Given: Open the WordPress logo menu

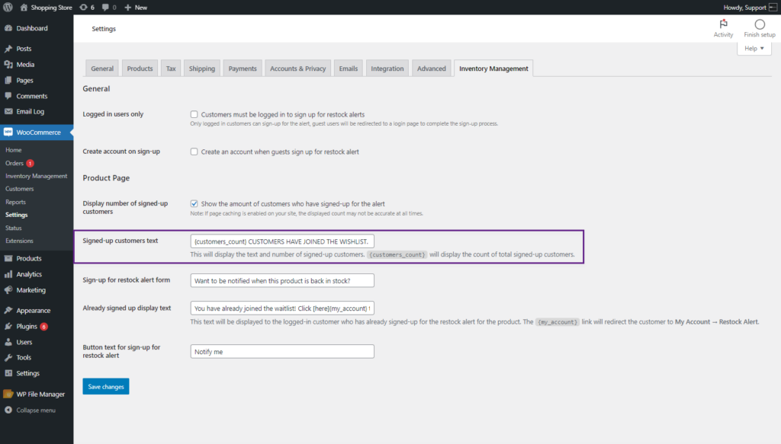Looking at the screenshot, I should tap(8, 8).
